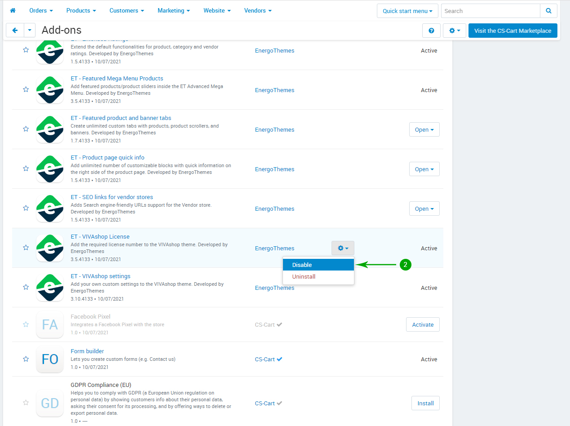The width and height of the screenshot is (570, 426).
Task: Choose Uninstall from the add-on menu
Action: click(318, 276)
